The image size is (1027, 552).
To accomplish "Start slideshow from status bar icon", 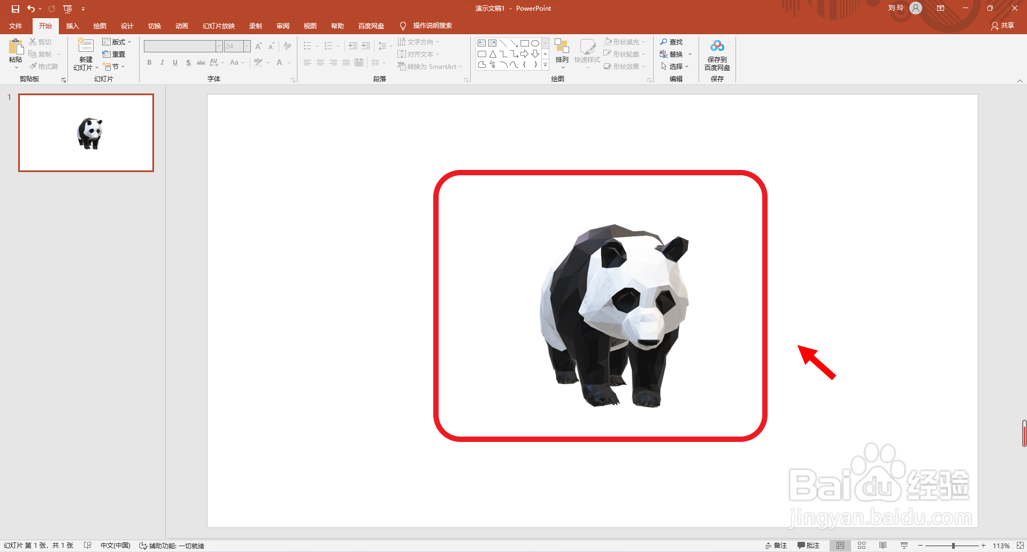I will 904,546.
